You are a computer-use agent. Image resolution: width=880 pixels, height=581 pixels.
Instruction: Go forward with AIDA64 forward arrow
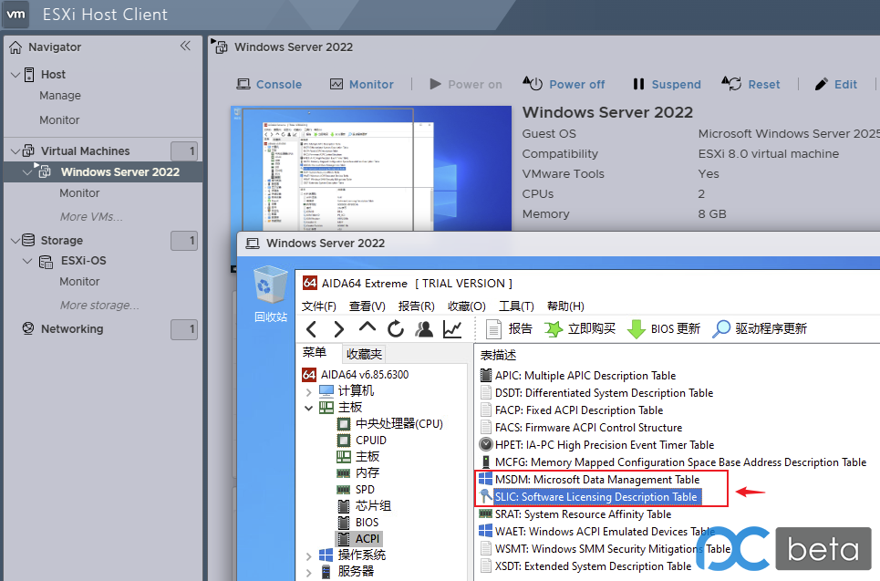339,329
